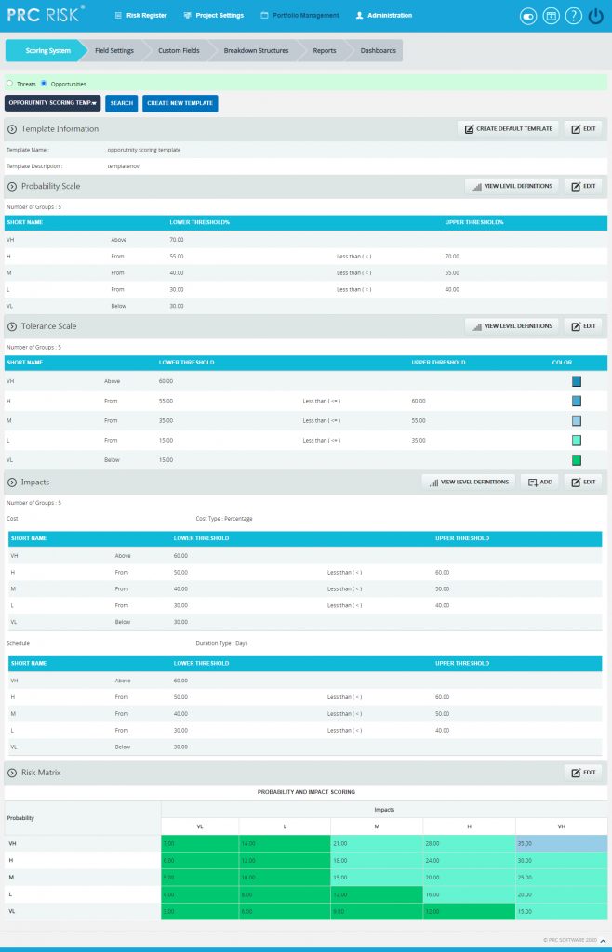This screenshot has width=612, height=952.
Task: Click the Create New Template button
Action: point(180,103)
